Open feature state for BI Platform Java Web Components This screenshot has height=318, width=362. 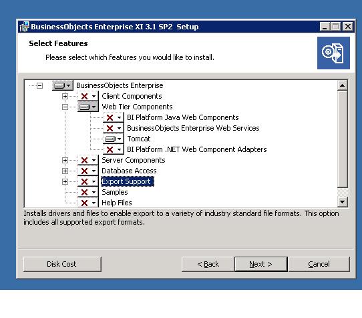114,117
